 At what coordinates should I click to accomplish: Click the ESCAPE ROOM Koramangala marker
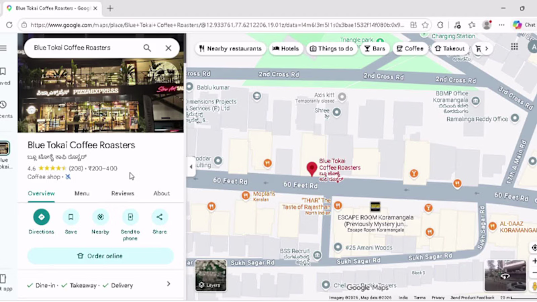[x=375, y=206]
